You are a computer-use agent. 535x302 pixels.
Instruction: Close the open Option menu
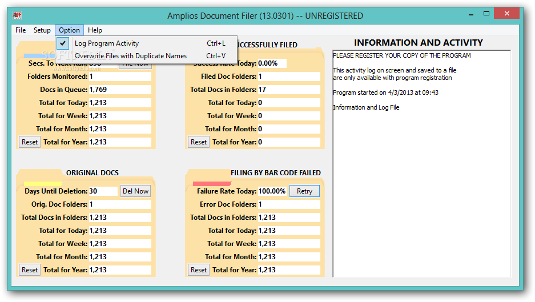(69, 30)
